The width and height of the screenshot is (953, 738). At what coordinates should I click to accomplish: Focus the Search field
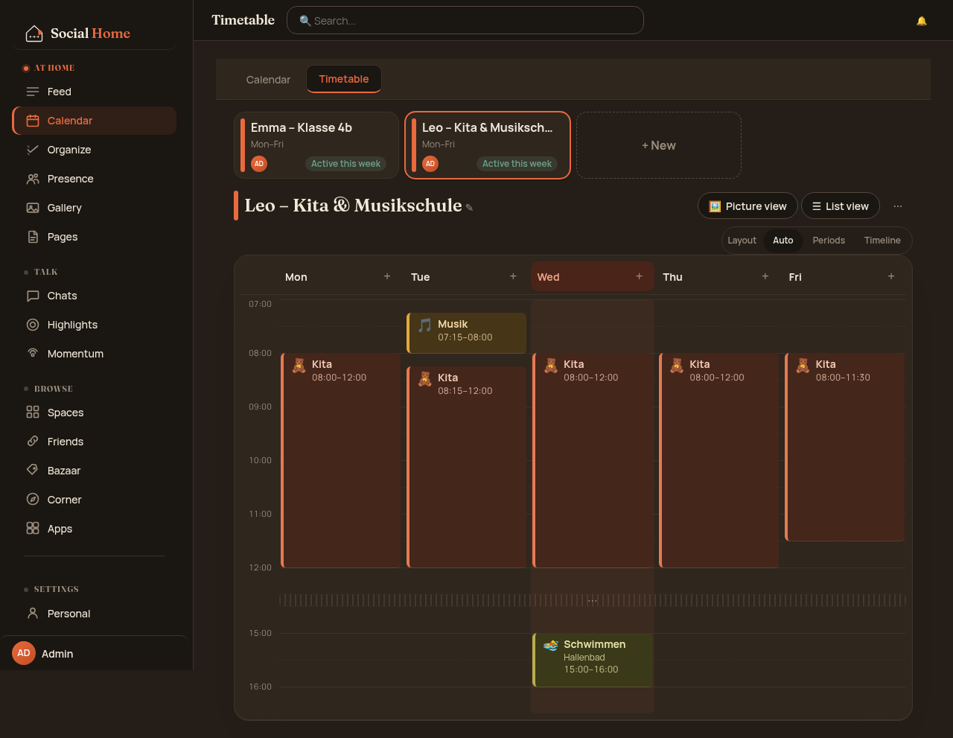(x=465, y=20)
